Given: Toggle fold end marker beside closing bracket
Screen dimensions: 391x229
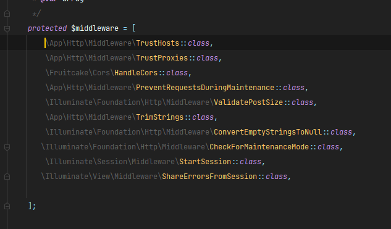Looking at the screenshot, I should [7, 206].
